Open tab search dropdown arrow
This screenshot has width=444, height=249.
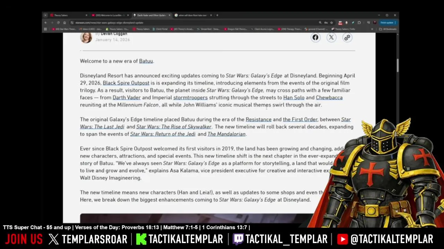[45, 15]
